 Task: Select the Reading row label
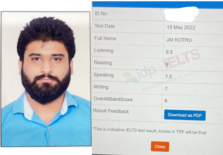(x=103, y=63)
